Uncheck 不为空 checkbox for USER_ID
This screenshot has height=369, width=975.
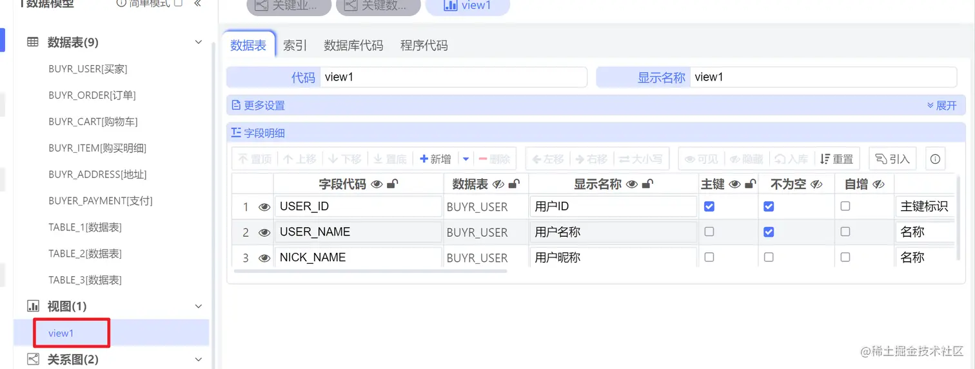pos(769,206)
